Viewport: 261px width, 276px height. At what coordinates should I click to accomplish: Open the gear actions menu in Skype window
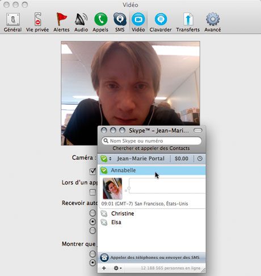(117, 268)
